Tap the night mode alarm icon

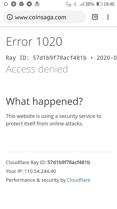(x=69, y=4)
